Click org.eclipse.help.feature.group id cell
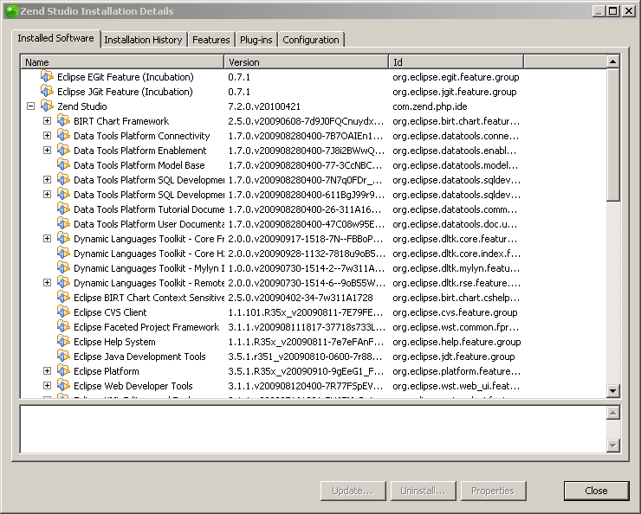The width and height of the screenshot is (641, 514). (456, 341)
